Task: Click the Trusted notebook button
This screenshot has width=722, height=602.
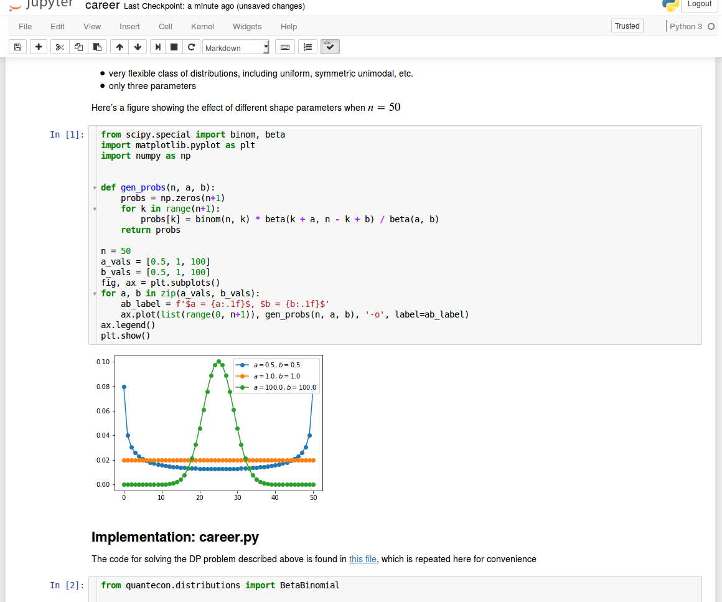Action: point(627,26)
